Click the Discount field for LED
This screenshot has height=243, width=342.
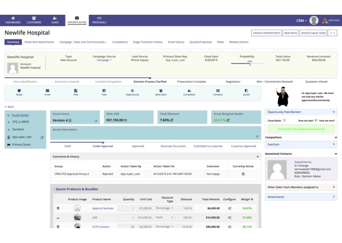185,217
